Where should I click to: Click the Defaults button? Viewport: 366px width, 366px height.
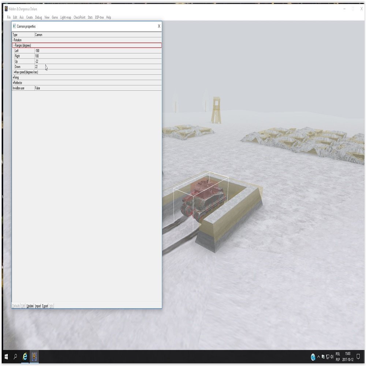click(16, 306)
